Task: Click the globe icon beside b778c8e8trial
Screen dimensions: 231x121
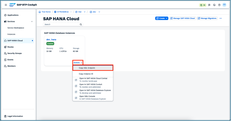Action: (55, 12)
